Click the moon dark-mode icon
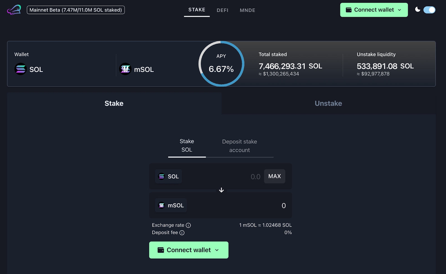The height and width of the screenshot is (274, 446). tap(418, 9)
